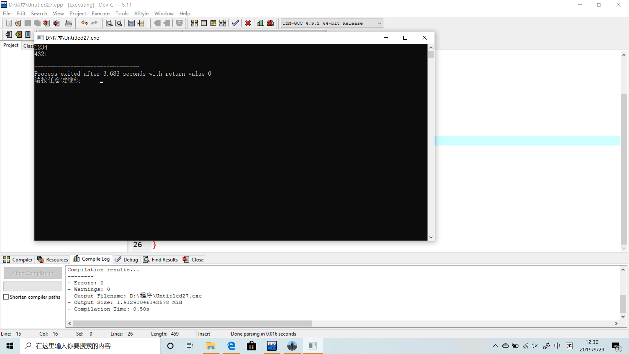Click the Replace toolbar icon

point(119,23)
